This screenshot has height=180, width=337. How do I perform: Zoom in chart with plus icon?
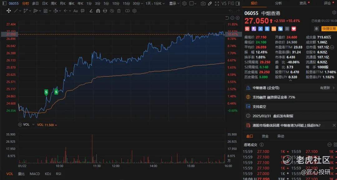(x=238, y=18)
